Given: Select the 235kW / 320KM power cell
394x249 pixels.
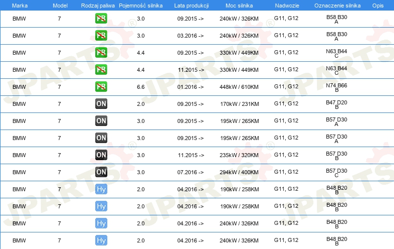Looking at the screenshot, I should 239,155.
